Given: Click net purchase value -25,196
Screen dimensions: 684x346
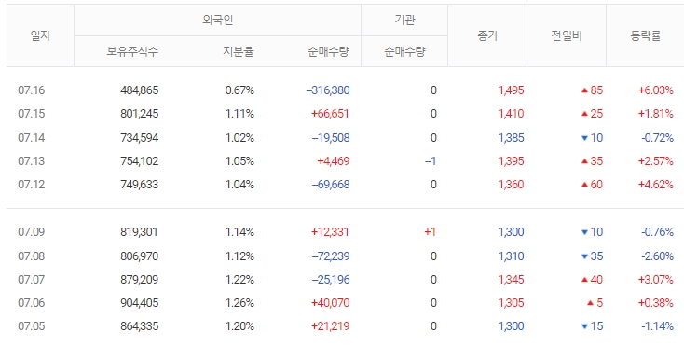Looking at the screenshot, I should [331, 279].
